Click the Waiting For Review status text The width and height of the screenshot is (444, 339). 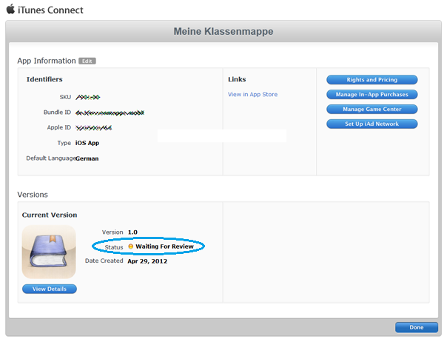point(164,246)
